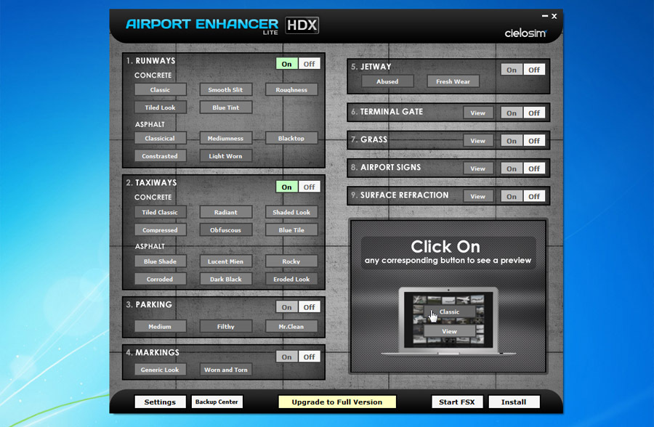Select Classicical runway asphalt
Viewport: 654px width, 427px height.
click(x=160, y=139)
